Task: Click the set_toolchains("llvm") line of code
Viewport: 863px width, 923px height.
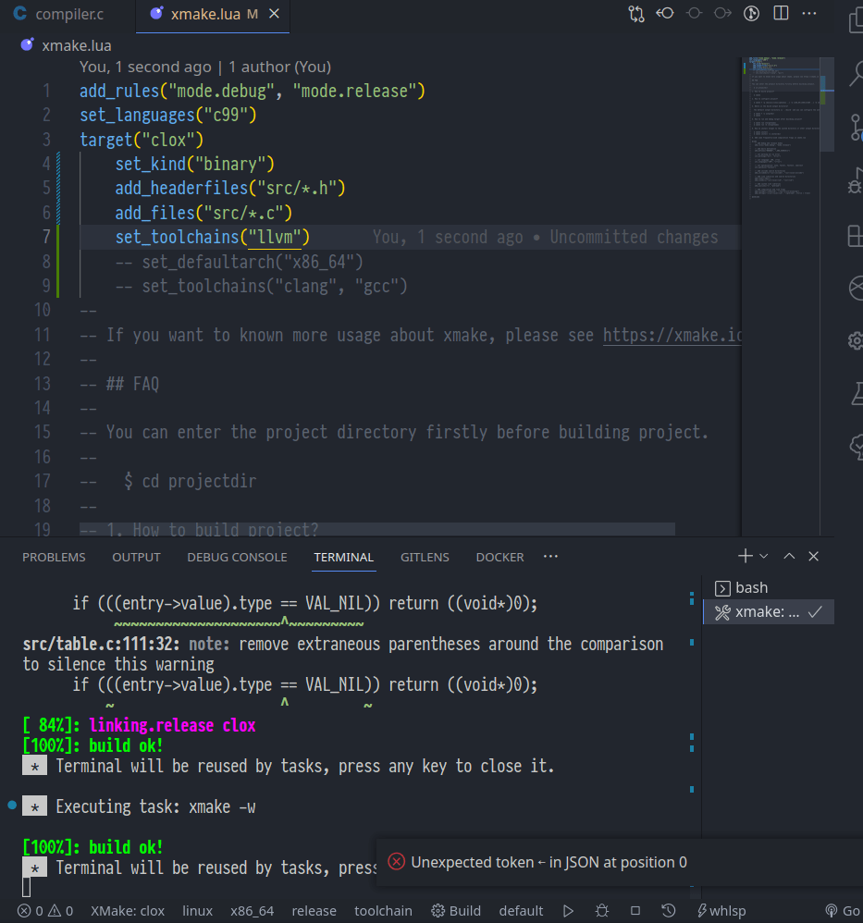Action: (x=213, y=238)
